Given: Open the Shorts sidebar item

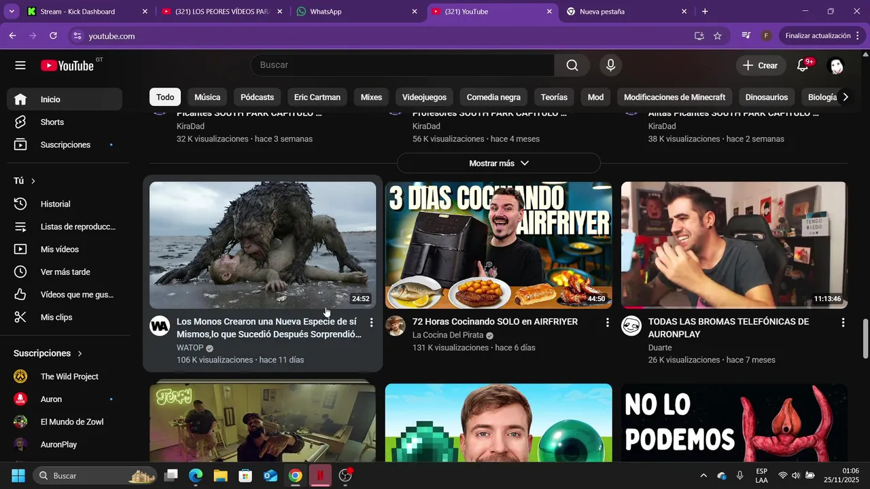Looking at the screenshot, I should coord(65,122).
